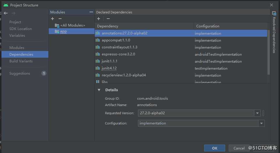Image resolution: width=280 pixels, height=153 pixels.
Task: Click library icon of constraintlayout:1.1.3
Action: click(x=98, y=47)
